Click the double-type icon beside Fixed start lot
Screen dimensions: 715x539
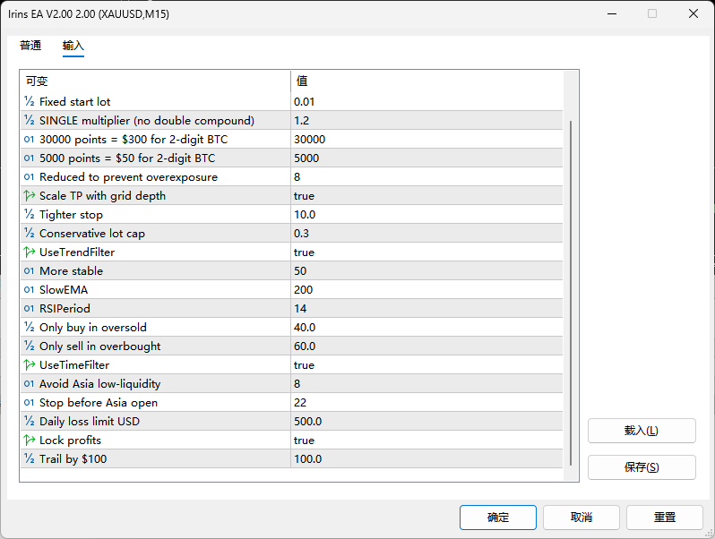pyautogui.click(x=30, y=101)
